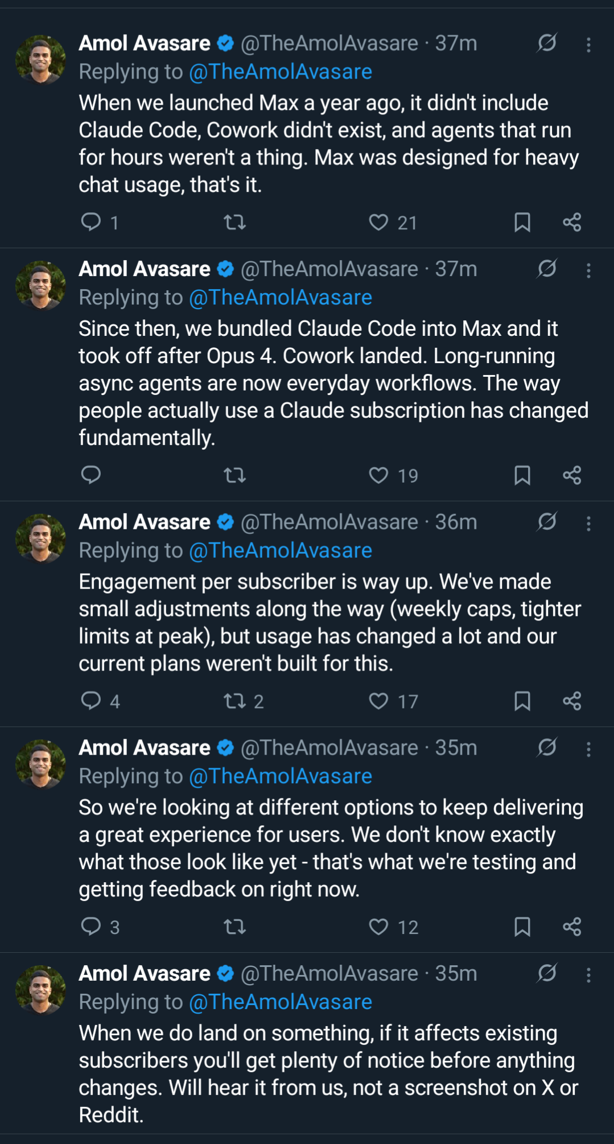Image resolution: width=614 pixels, height=1144 pixels.
Task: Open more options on the first tweet
Action: [588, 44]
